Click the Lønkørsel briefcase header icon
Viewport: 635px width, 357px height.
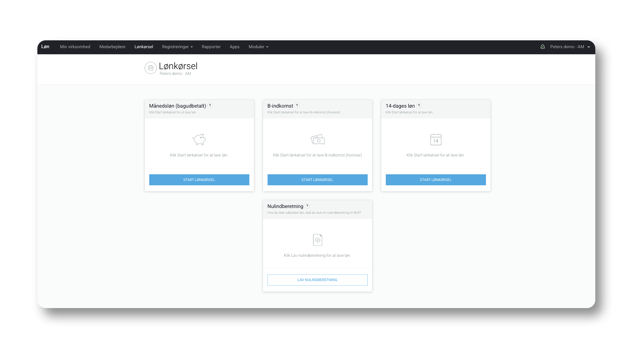coord(150,68)
